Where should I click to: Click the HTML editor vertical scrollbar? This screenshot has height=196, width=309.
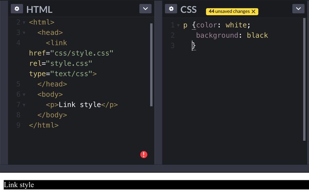151,65
